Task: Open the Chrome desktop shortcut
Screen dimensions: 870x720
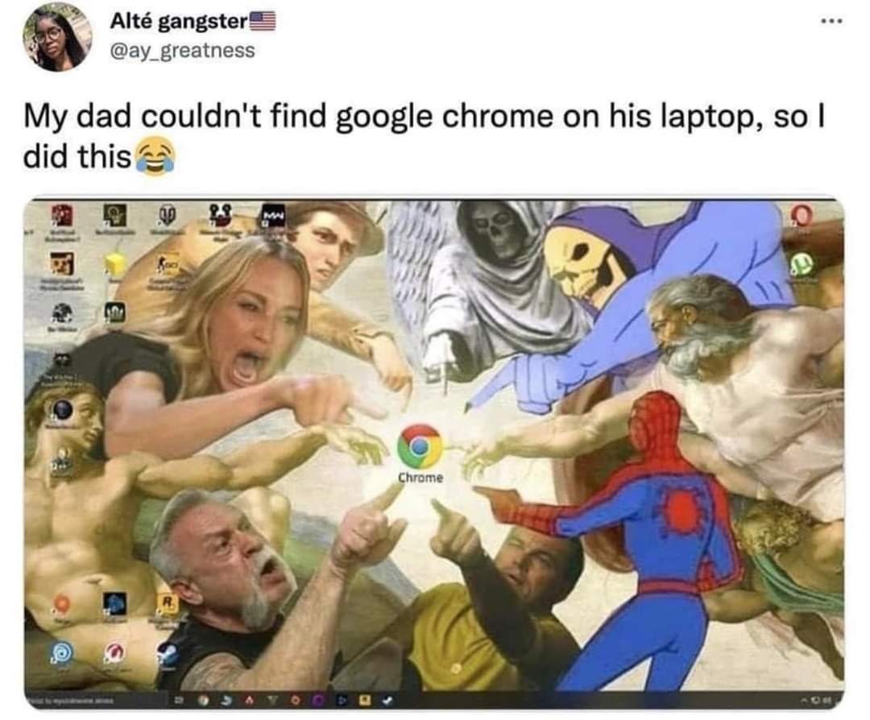Action: tap(420, 447)
